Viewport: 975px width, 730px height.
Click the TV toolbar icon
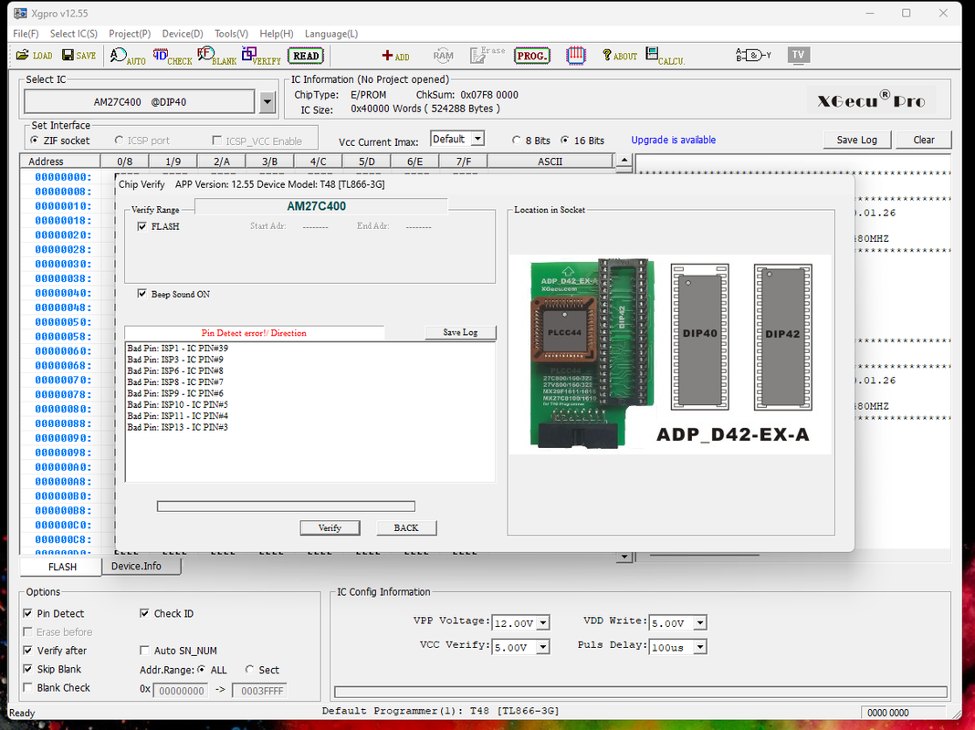[799, 55]
